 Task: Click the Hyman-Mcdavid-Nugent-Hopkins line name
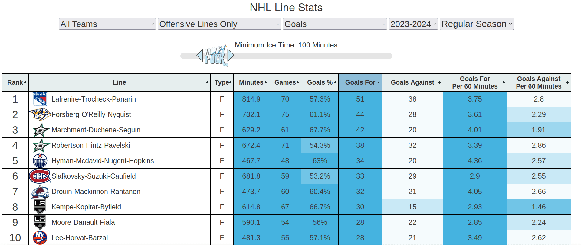[103, 161]
